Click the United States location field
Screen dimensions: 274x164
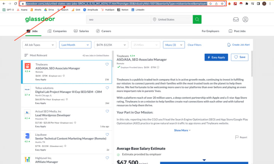(172, 19)
